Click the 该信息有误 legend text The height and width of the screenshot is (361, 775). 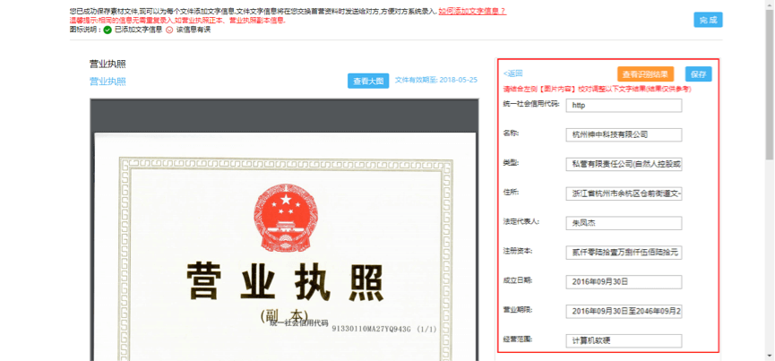point(194,30)
